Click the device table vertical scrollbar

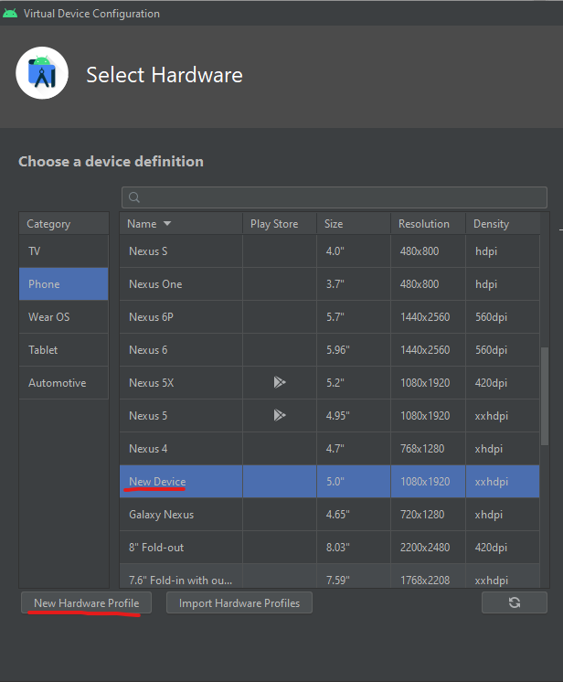coord(545,396)
